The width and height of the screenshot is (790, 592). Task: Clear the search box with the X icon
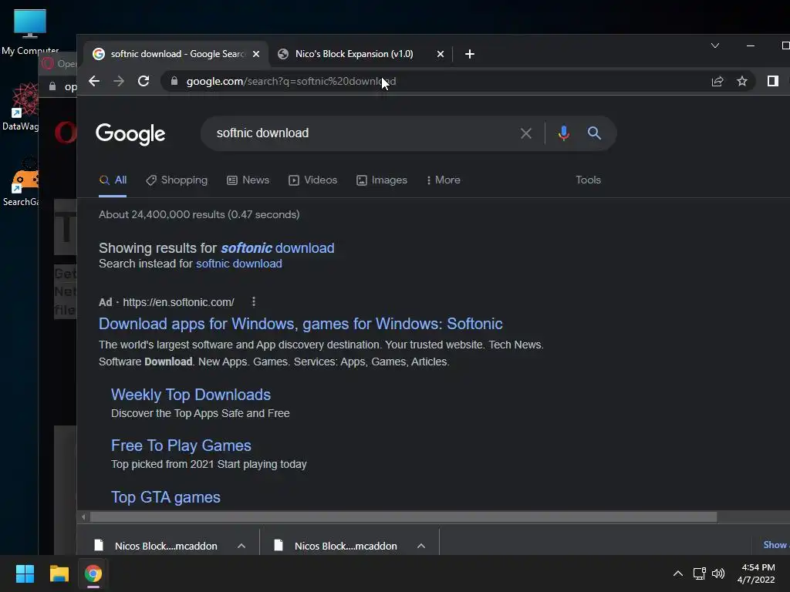526,133
